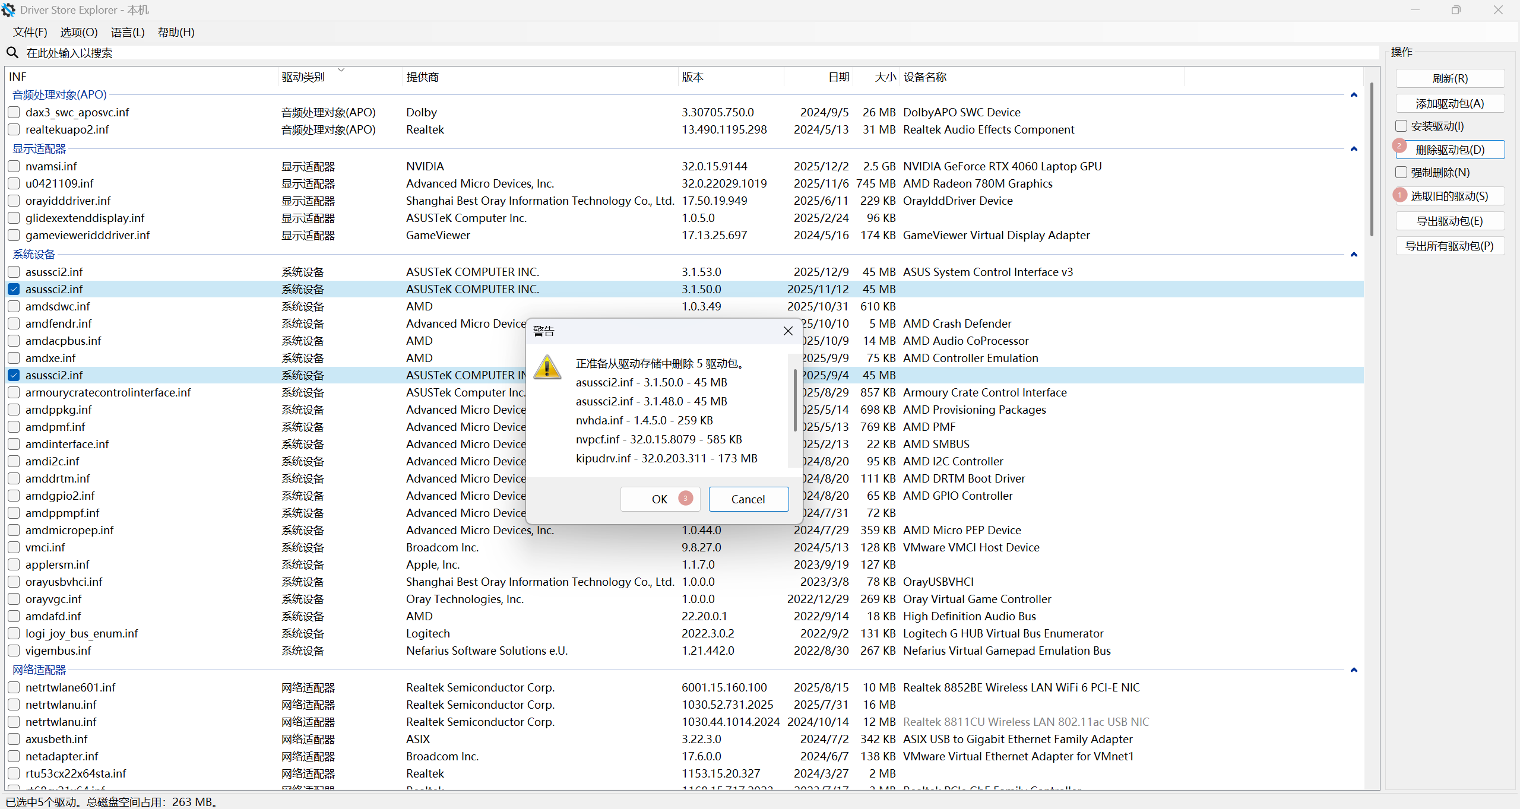Click the 选取旧的驱动(S) button

pos(1450,196)
